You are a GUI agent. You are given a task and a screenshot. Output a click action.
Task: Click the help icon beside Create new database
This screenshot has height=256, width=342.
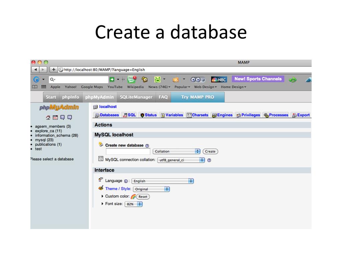coord(147,146)
